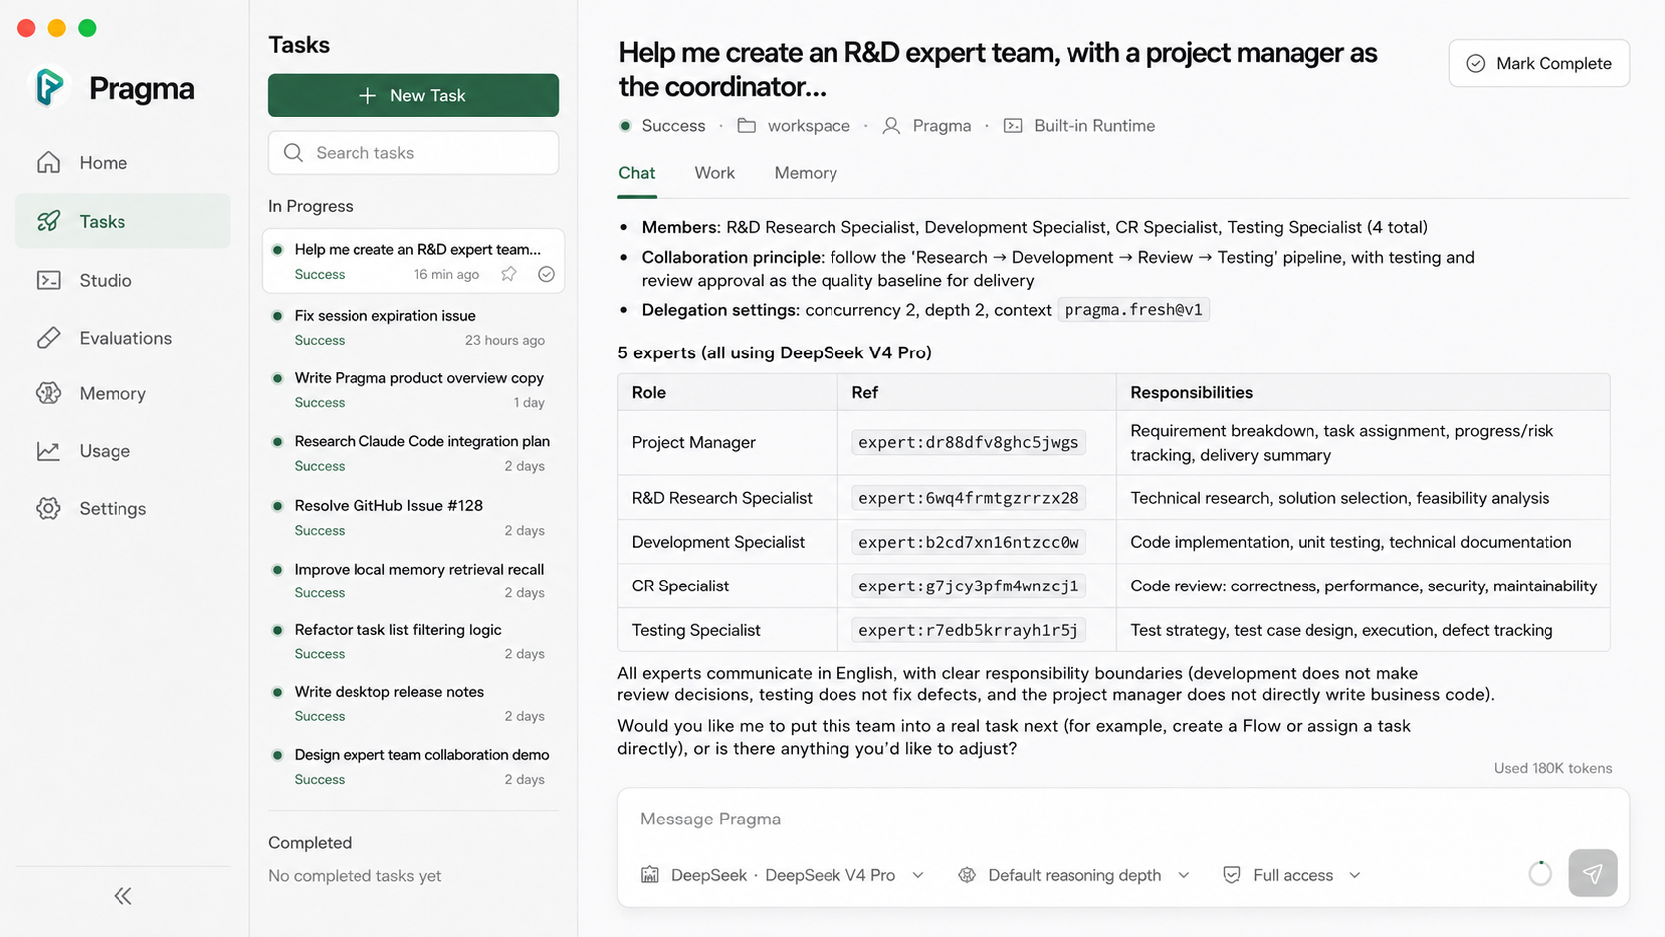
Task: Click the workspace label in header
Action: (x=809, y=126)
